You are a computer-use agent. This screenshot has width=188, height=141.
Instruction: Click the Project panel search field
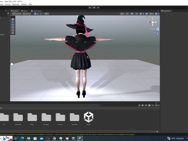[118, 105]
